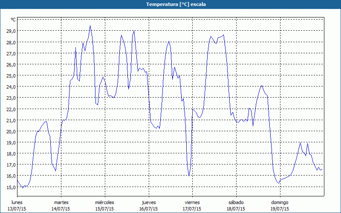341x213 pixels.
Task: Click the 'lunes' day label
Action: (x=17, y=202)
